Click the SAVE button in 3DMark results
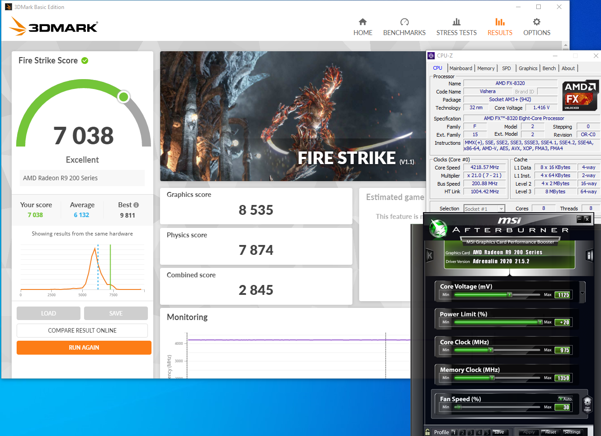 116,313
